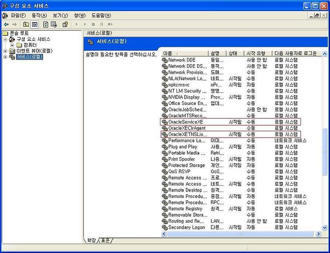Click the gear icon of Remote Registry
Screen dimensions: 330x253
[x=165, y=209]
